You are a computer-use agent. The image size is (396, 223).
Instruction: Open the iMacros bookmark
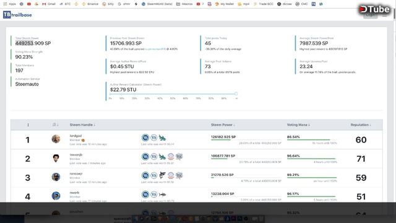184,4
